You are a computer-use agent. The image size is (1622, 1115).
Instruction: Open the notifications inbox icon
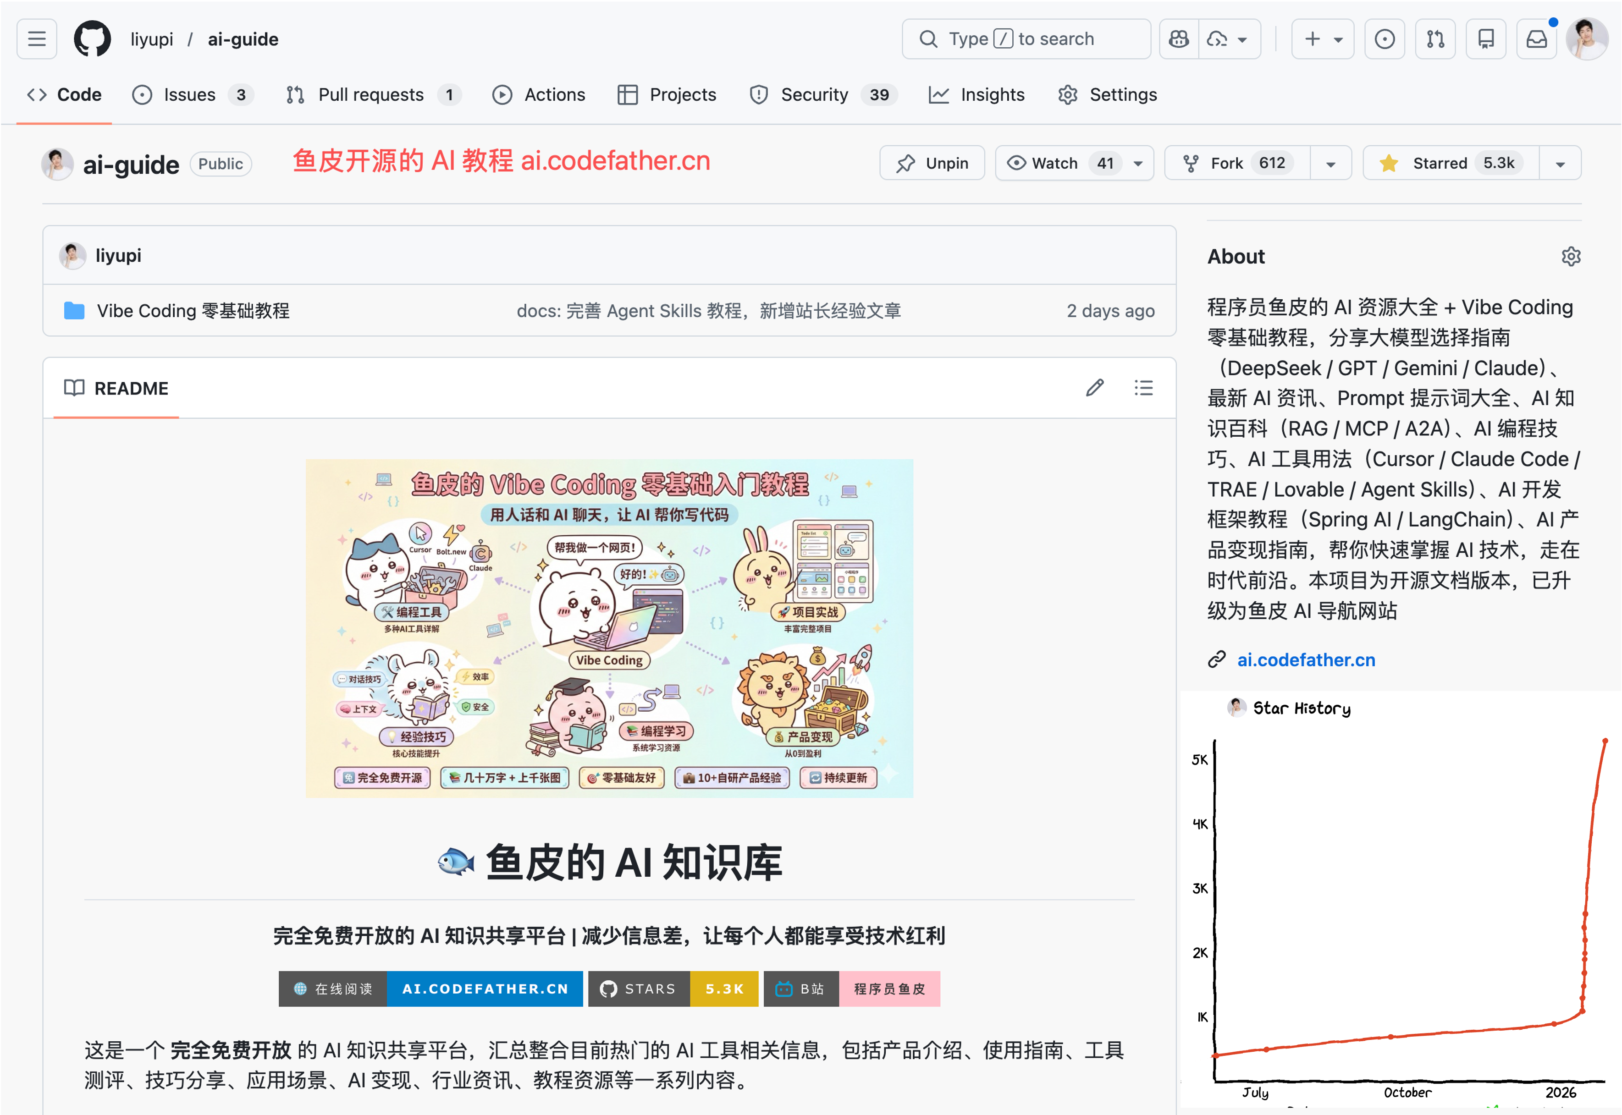pyautogui.click(x=1536, y=39)
